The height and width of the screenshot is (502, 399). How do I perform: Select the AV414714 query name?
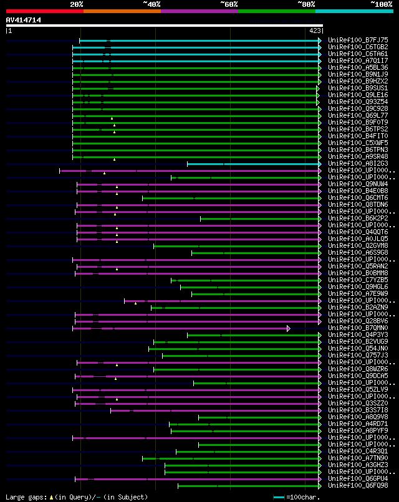coord(24,20)
